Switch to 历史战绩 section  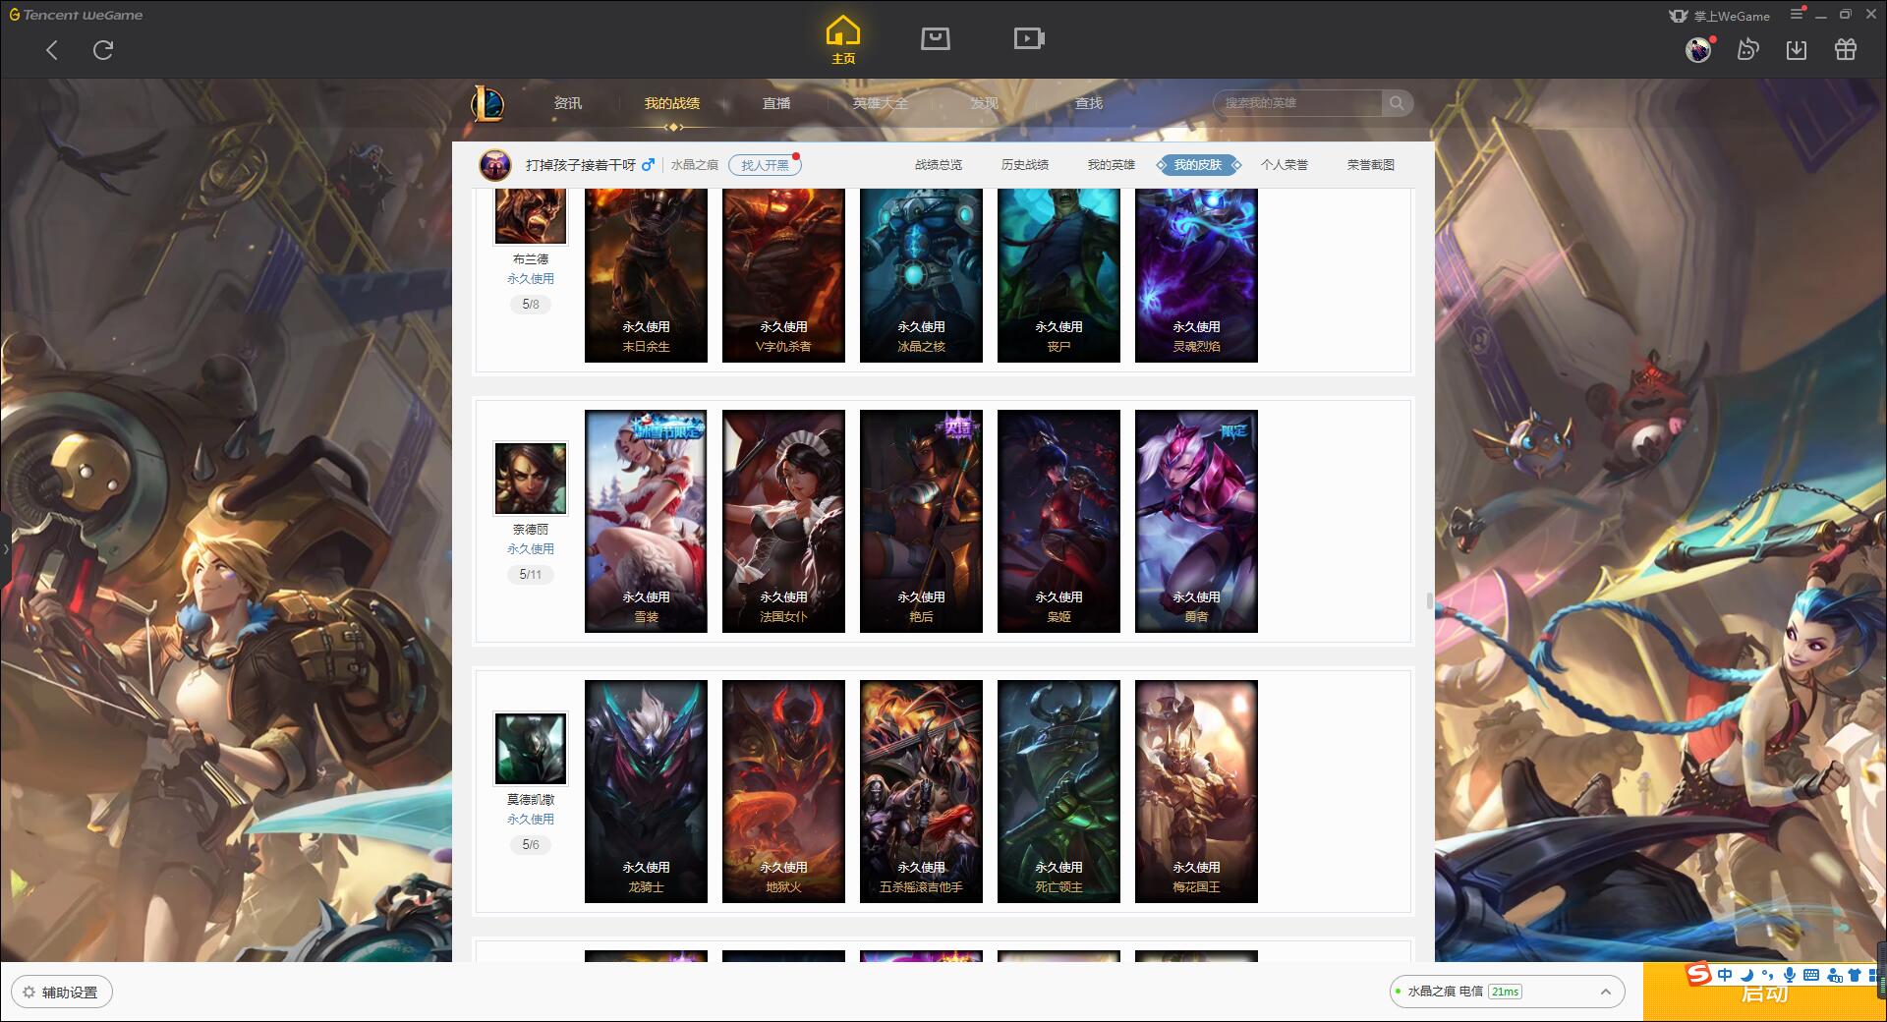pos(1025,165)
